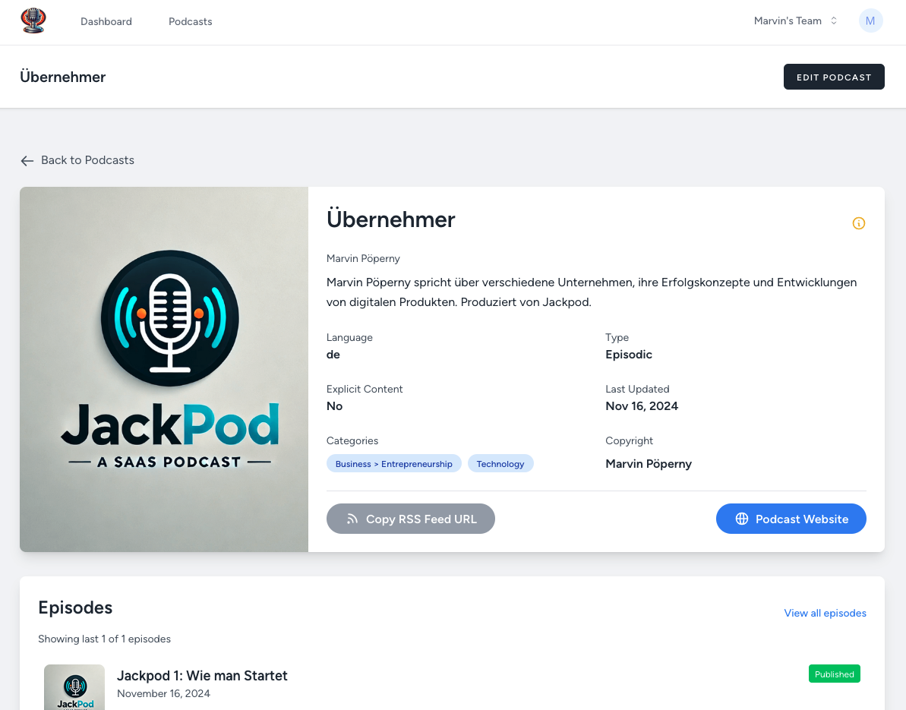Click the Episodes section heading
Image resolution: width=906 pixels, height=710 pixels.
pyautogui.click(x=75, y=607)
